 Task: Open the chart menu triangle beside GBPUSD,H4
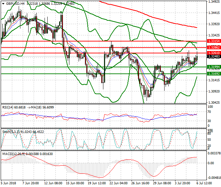pos(3,4)
